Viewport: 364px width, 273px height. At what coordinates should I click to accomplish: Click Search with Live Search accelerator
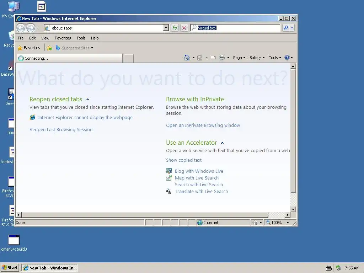(x=199, y=184)
